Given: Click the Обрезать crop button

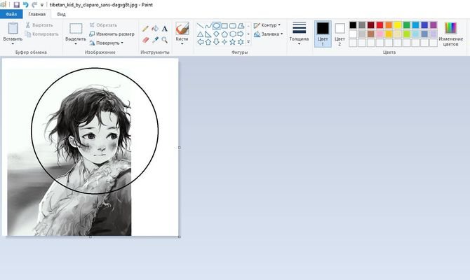Looking at the screenshot, I should tap(103, 25).
